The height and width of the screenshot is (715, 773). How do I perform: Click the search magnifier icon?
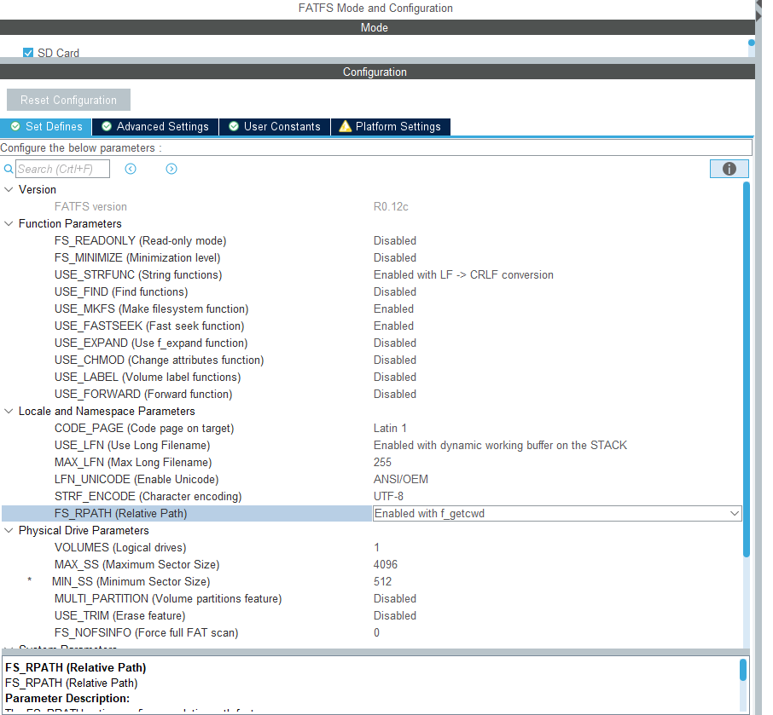9,169
